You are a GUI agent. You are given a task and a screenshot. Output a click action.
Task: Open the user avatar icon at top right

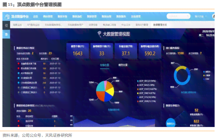click(x=214, y=16)
